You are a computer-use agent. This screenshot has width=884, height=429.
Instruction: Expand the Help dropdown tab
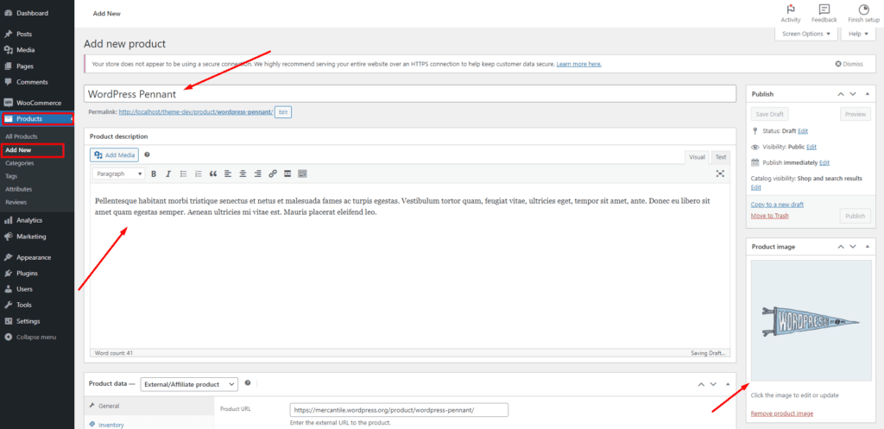coord(858,34)
